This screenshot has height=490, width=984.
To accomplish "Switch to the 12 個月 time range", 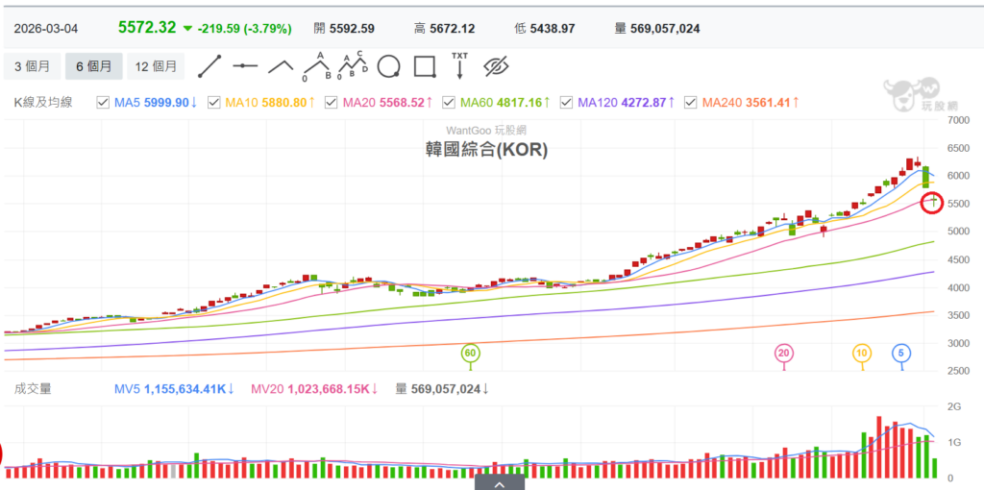I will 156,66.
